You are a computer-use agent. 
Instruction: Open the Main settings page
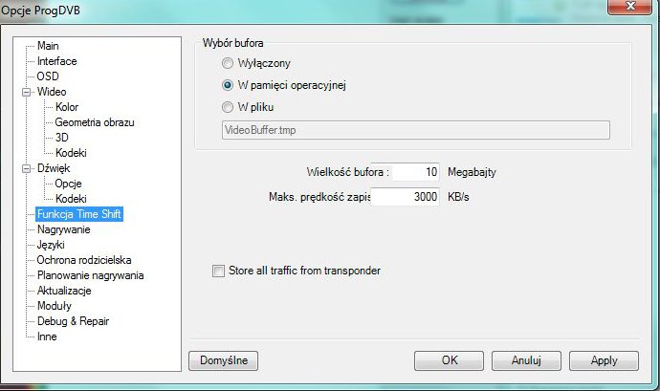[x=48, y=46]
